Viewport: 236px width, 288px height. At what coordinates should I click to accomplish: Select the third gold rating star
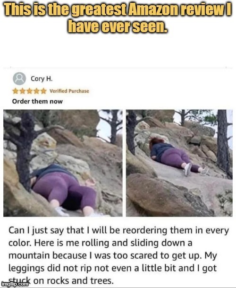[29, 91]
